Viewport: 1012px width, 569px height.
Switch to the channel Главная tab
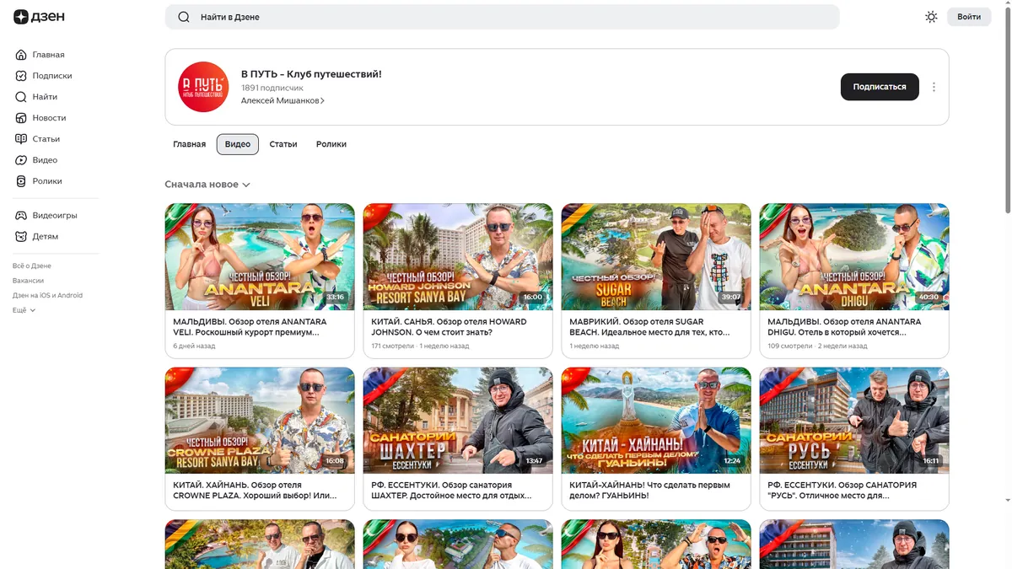click(190, 144)
